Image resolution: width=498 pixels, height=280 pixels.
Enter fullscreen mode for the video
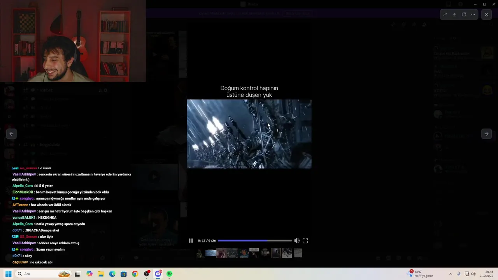pyautogui.click(x=305, y=241)
